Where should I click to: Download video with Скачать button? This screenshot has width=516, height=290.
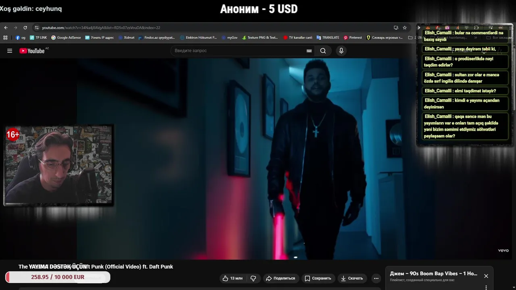click(x=352, y=278)
